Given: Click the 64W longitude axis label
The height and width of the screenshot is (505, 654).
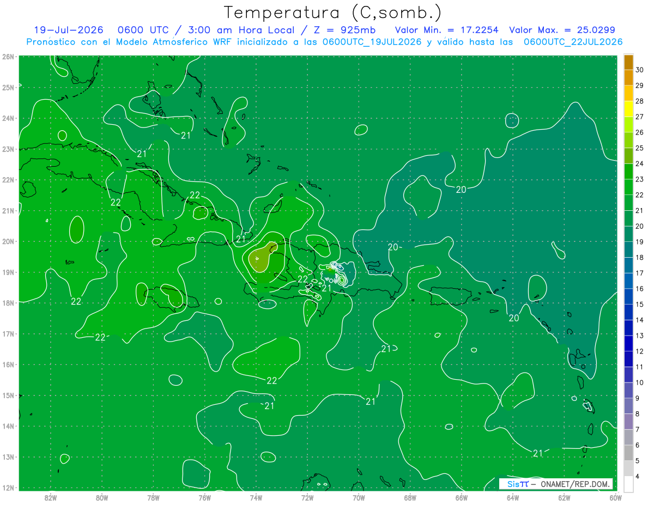Looking at the screenshot, I should point(513,497).
